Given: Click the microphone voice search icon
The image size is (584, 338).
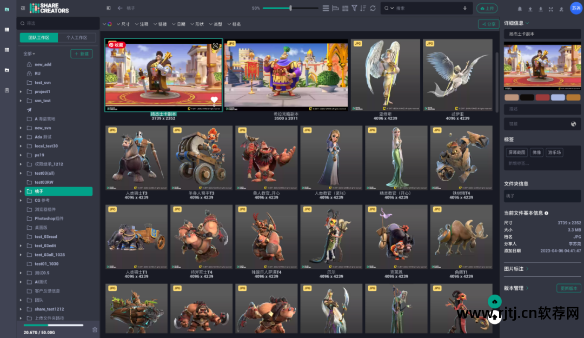Looking at the screenshot, I should tap(465, 8).
